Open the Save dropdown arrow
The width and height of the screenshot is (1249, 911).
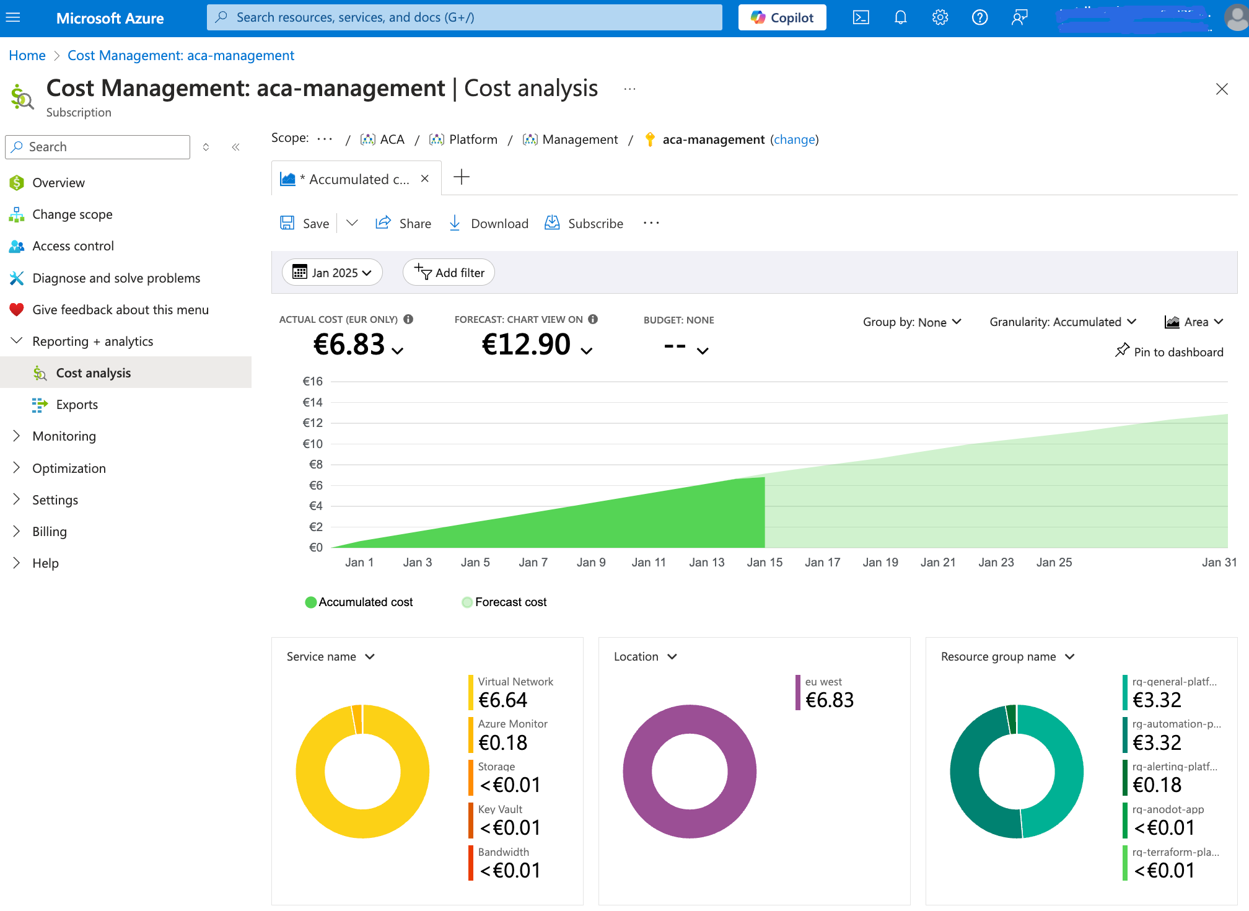pos(352,223)
